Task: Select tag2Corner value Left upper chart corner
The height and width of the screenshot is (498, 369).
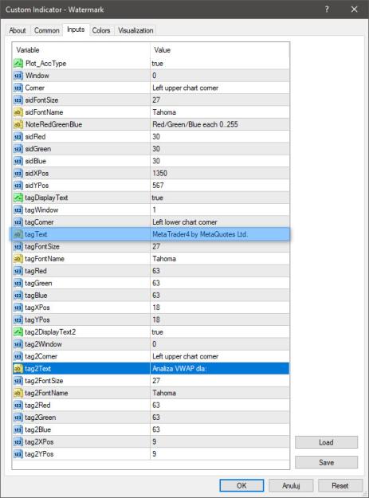Action: (x=219, y=356)
